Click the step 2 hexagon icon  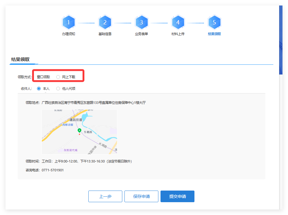[x=105, y=22]
